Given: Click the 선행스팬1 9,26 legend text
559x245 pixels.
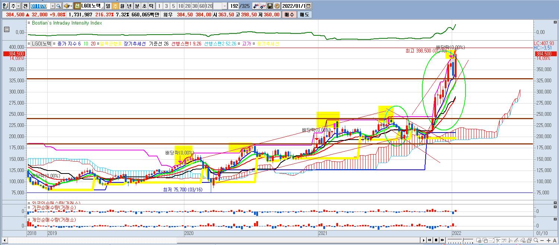Looking at the screenshot, I should pos(186,44).
